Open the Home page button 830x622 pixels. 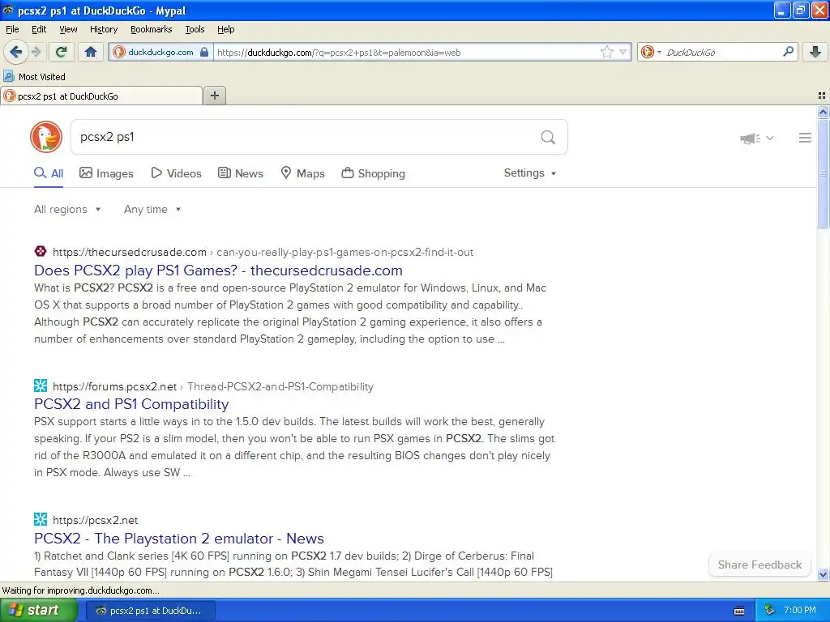[x=91, y=52]
